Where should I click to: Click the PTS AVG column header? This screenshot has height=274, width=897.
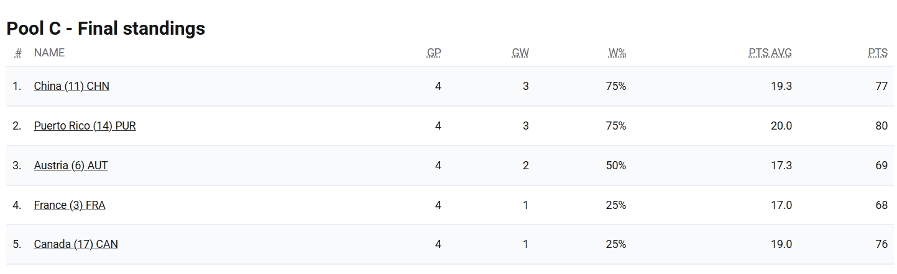pos(770,53)
